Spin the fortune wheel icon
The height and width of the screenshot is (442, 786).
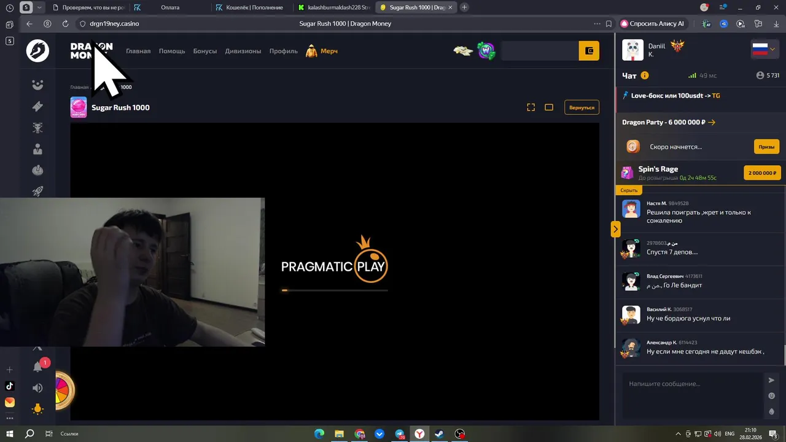[63, 390]
